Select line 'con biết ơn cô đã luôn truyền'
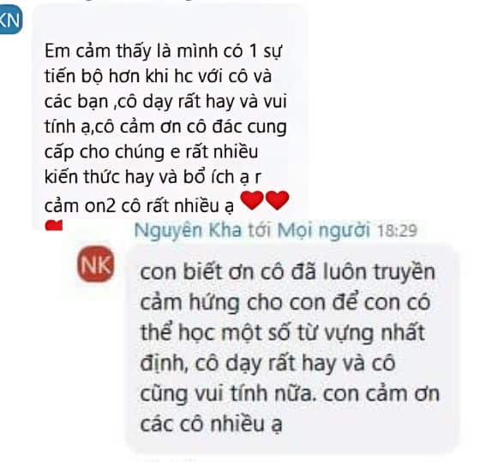Screen dimensions: 480x462 pyautogui.click(x=287, y=272)
